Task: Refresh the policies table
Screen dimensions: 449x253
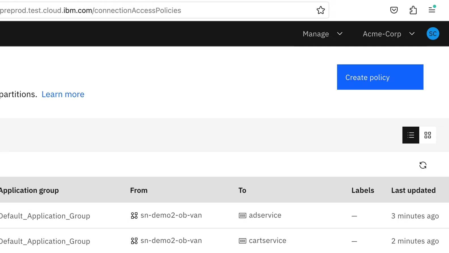Action: coord(423,165)
